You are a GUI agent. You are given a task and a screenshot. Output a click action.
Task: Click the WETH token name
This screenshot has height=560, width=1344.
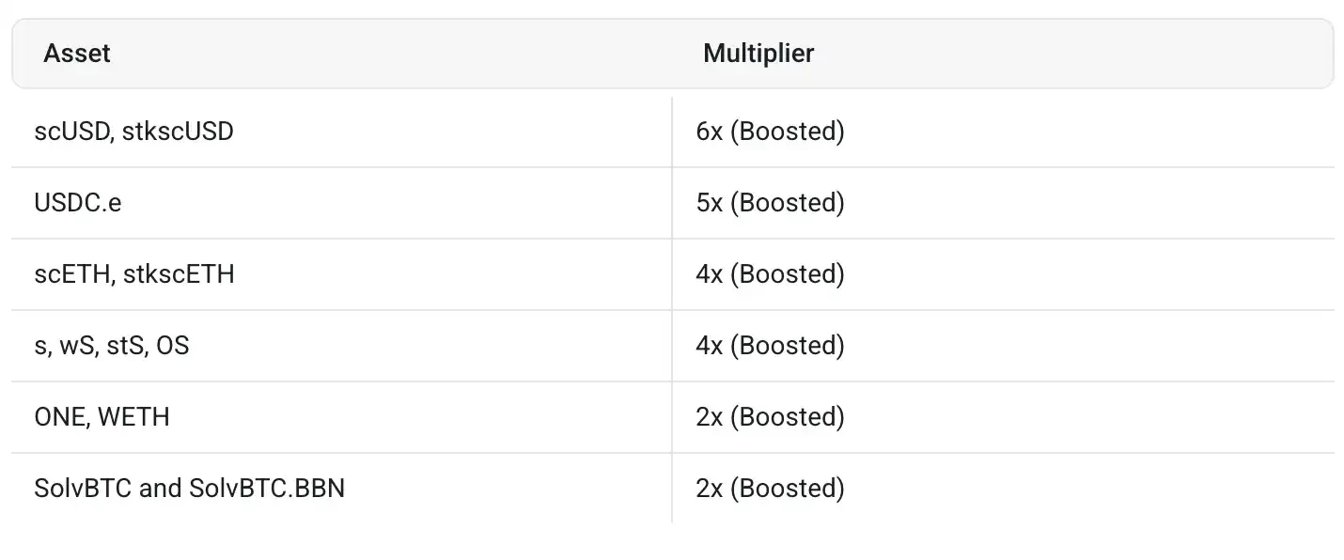click(x=133, y=417)
